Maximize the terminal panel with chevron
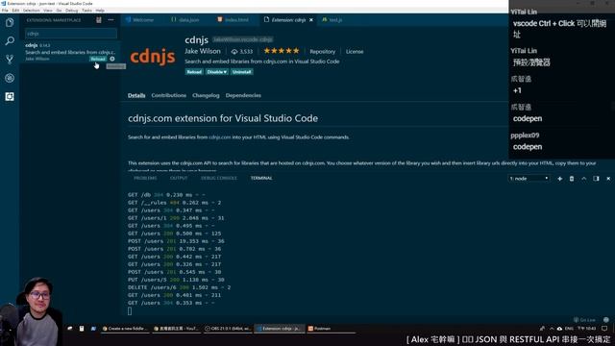The height and width of the screenshot is (346, 615). click(x=583, y=179)
